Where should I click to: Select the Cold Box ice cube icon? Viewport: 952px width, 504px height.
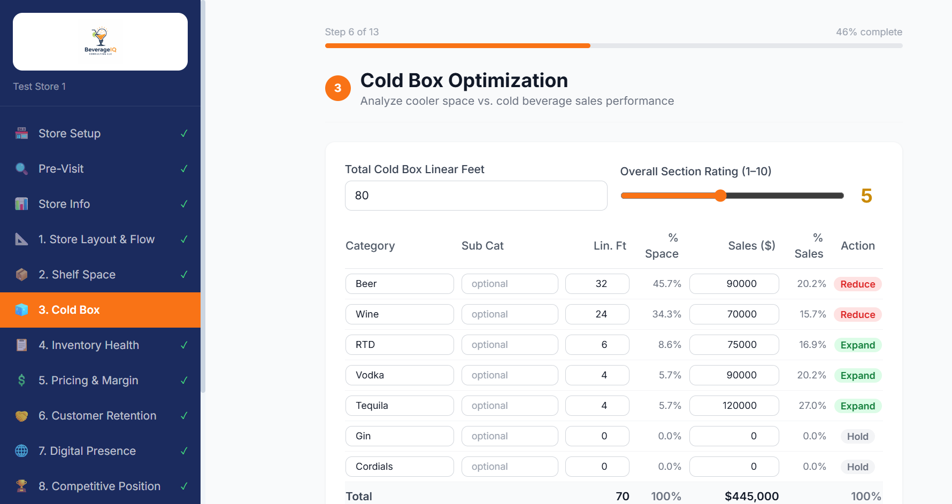click(21, 309)
